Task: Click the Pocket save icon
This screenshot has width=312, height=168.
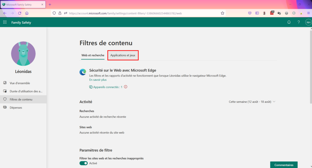Action: (250, 13)
